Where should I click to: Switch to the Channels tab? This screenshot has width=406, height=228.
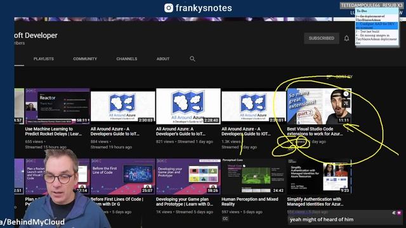[127, 59]
